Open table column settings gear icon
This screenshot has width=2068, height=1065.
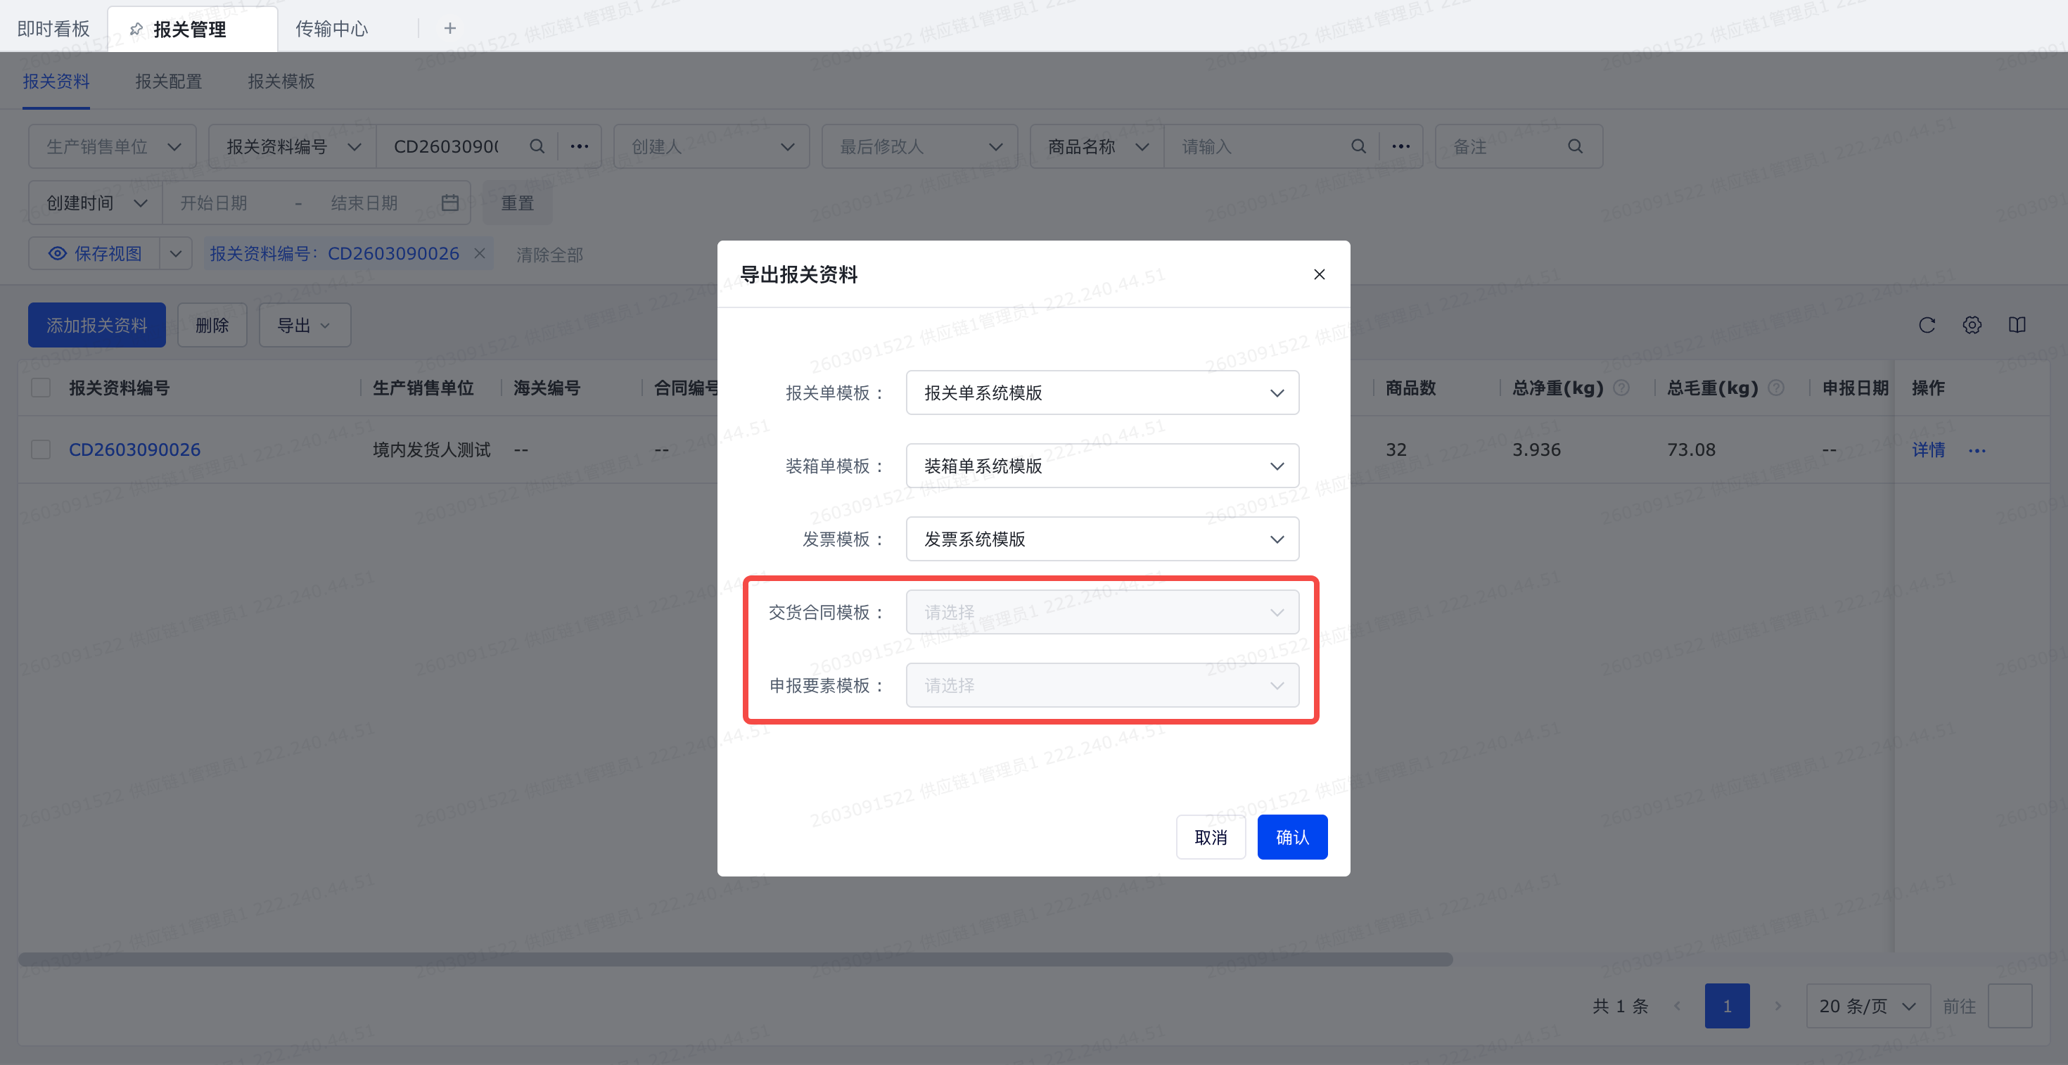pyautogui.click(x=1972, y=325)
